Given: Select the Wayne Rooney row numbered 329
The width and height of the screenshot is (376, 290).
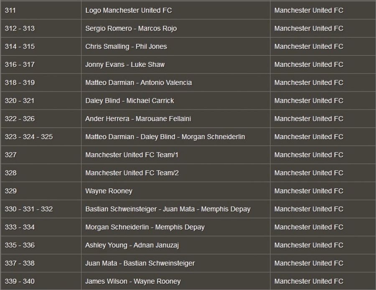Looking at the screenshot, I should point(188,191).
